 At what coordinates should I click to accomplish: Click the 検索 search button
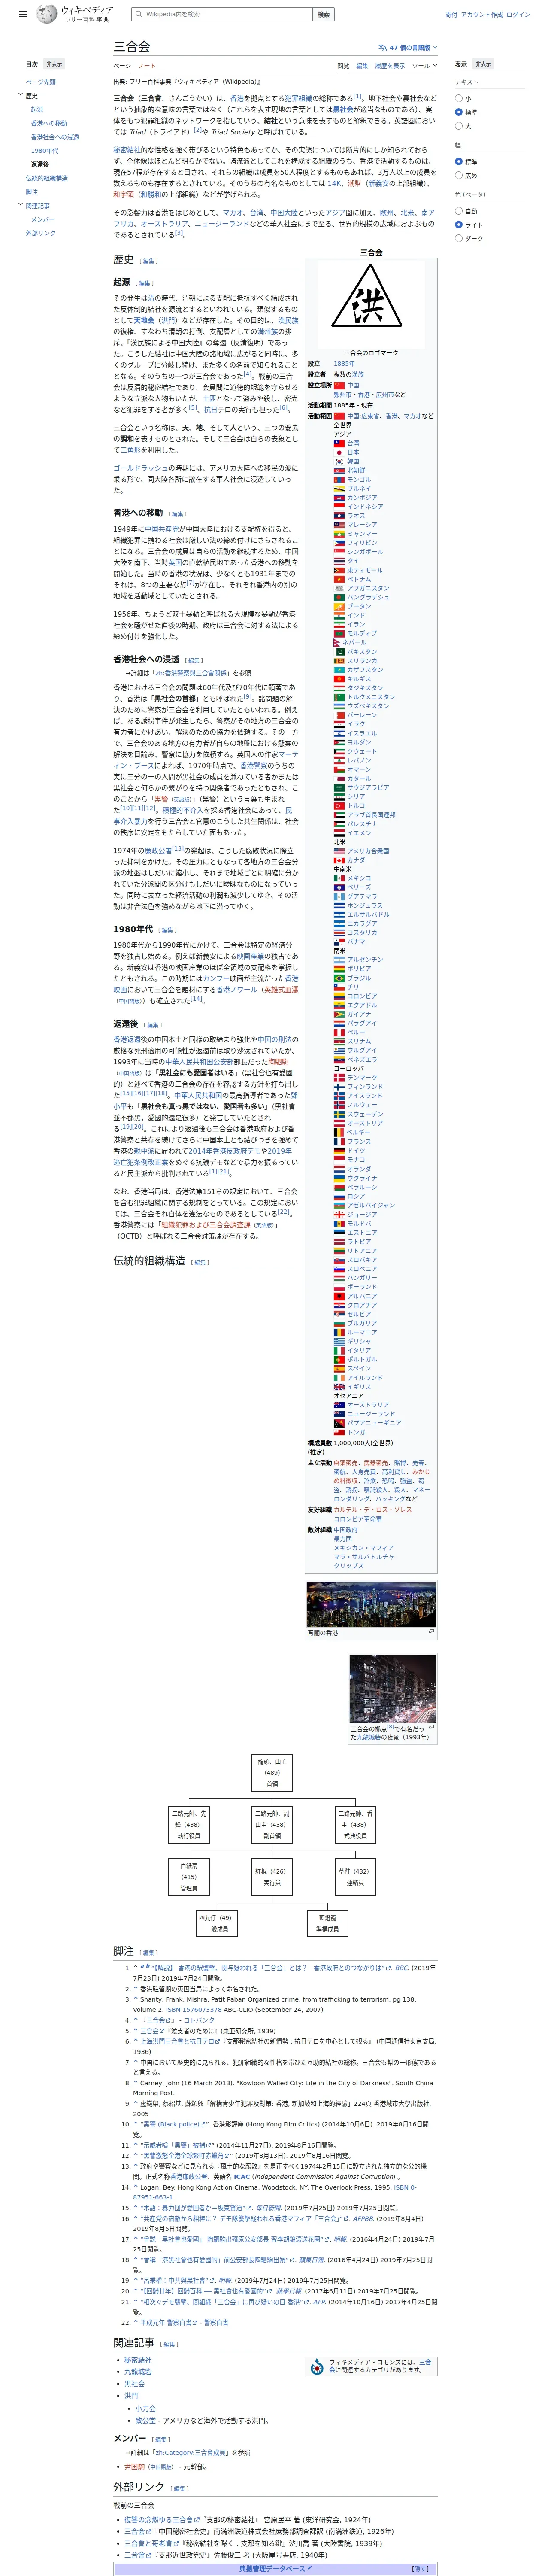(x=323, y=14)
